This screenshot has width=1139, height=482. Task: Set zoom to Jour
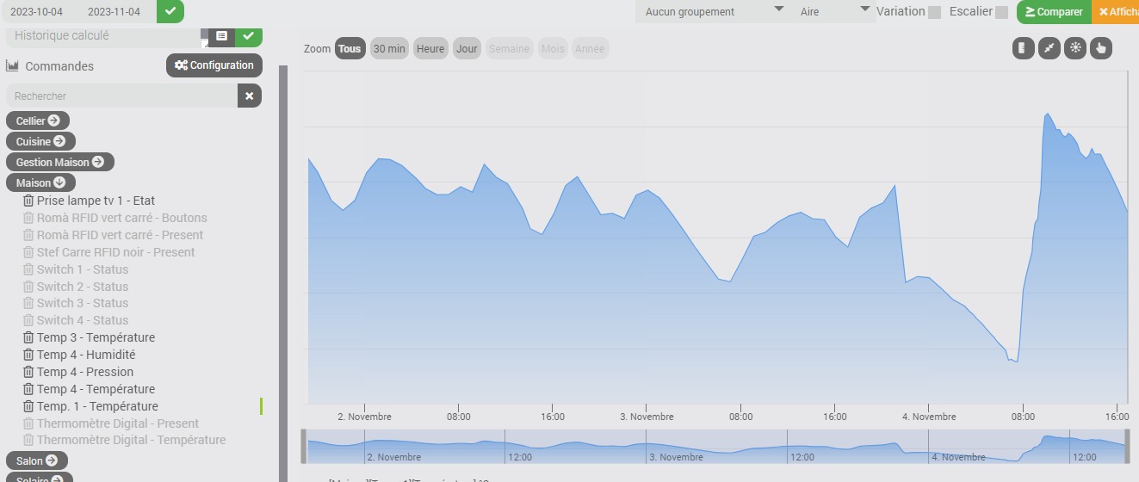pos(467,49)
